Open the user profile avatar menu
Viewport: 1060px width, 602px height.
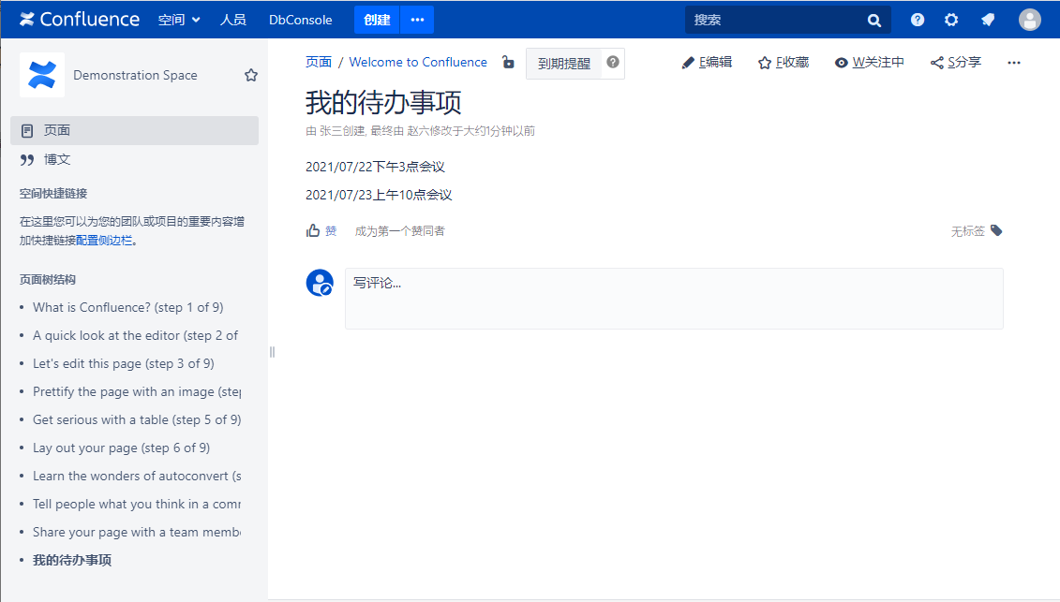click(x=1029, y=20)
